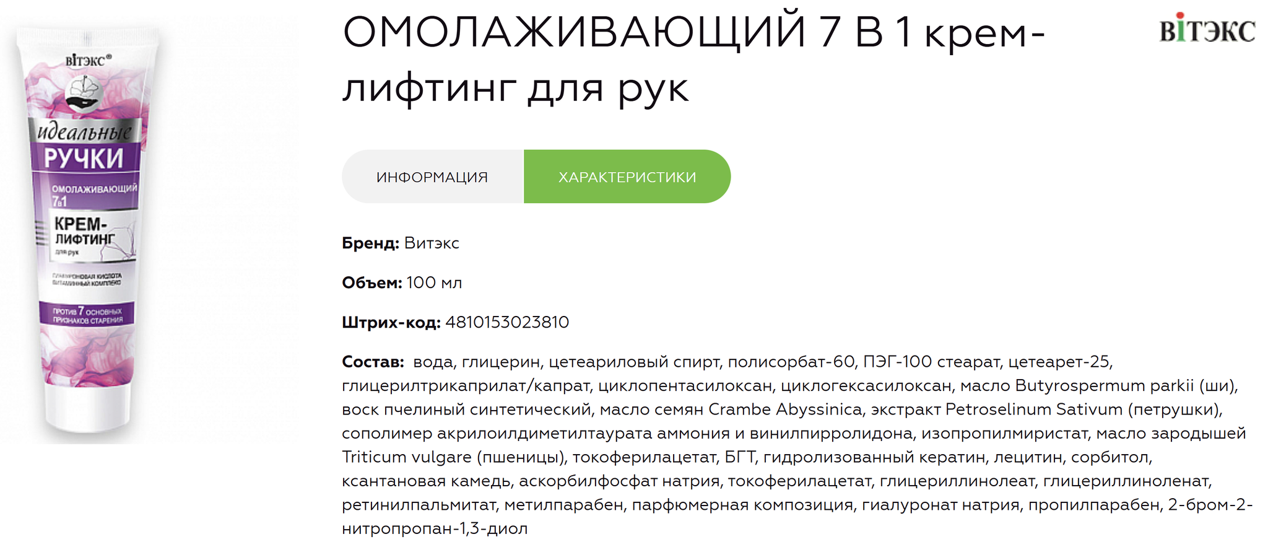Click the Витэкс brand logo in the top corner
1268x547 pixels.
[1207, 29]
